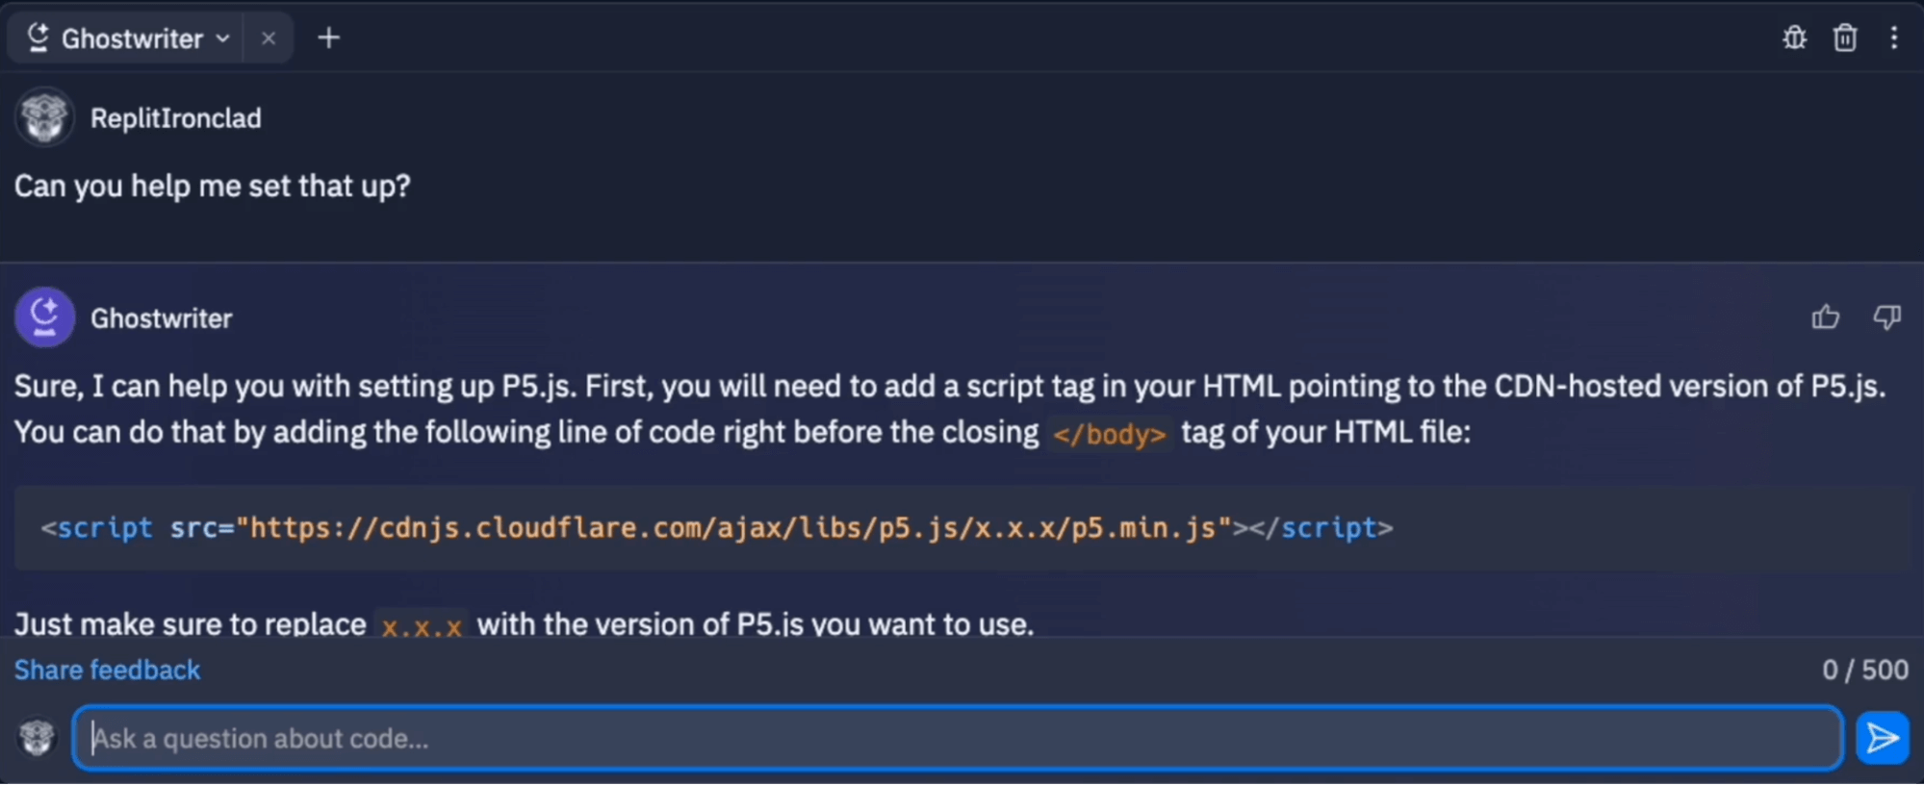Click the x.x.x inline code text
The image size is (1924, 785).
421,626
